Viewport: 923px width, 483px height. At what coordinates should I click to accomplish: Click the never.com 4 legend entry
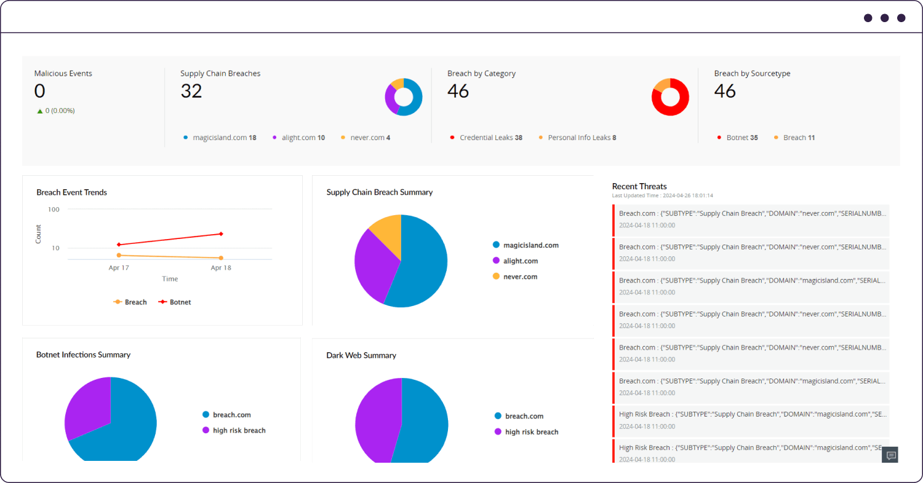pyautogui.click(x=366, y=138)
